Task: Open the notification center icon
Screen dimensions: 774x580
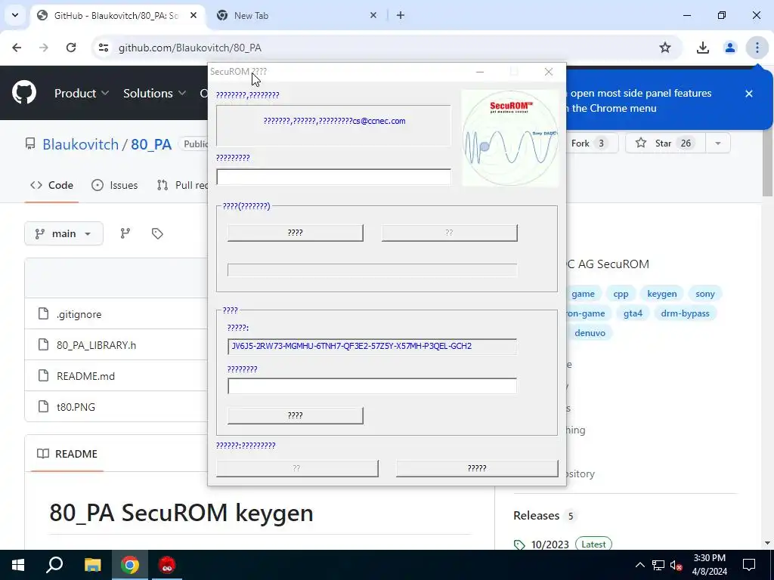Action: coord(749,565)
